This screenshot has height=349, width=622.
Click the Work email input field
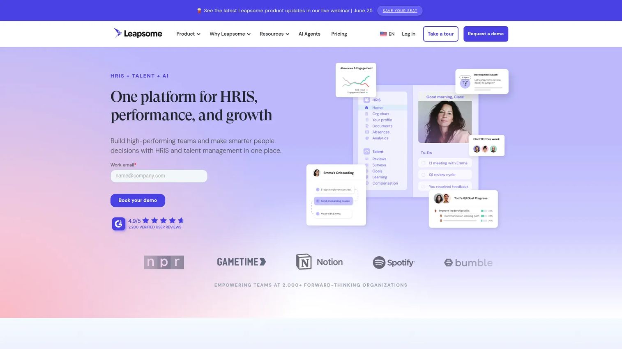159,176
